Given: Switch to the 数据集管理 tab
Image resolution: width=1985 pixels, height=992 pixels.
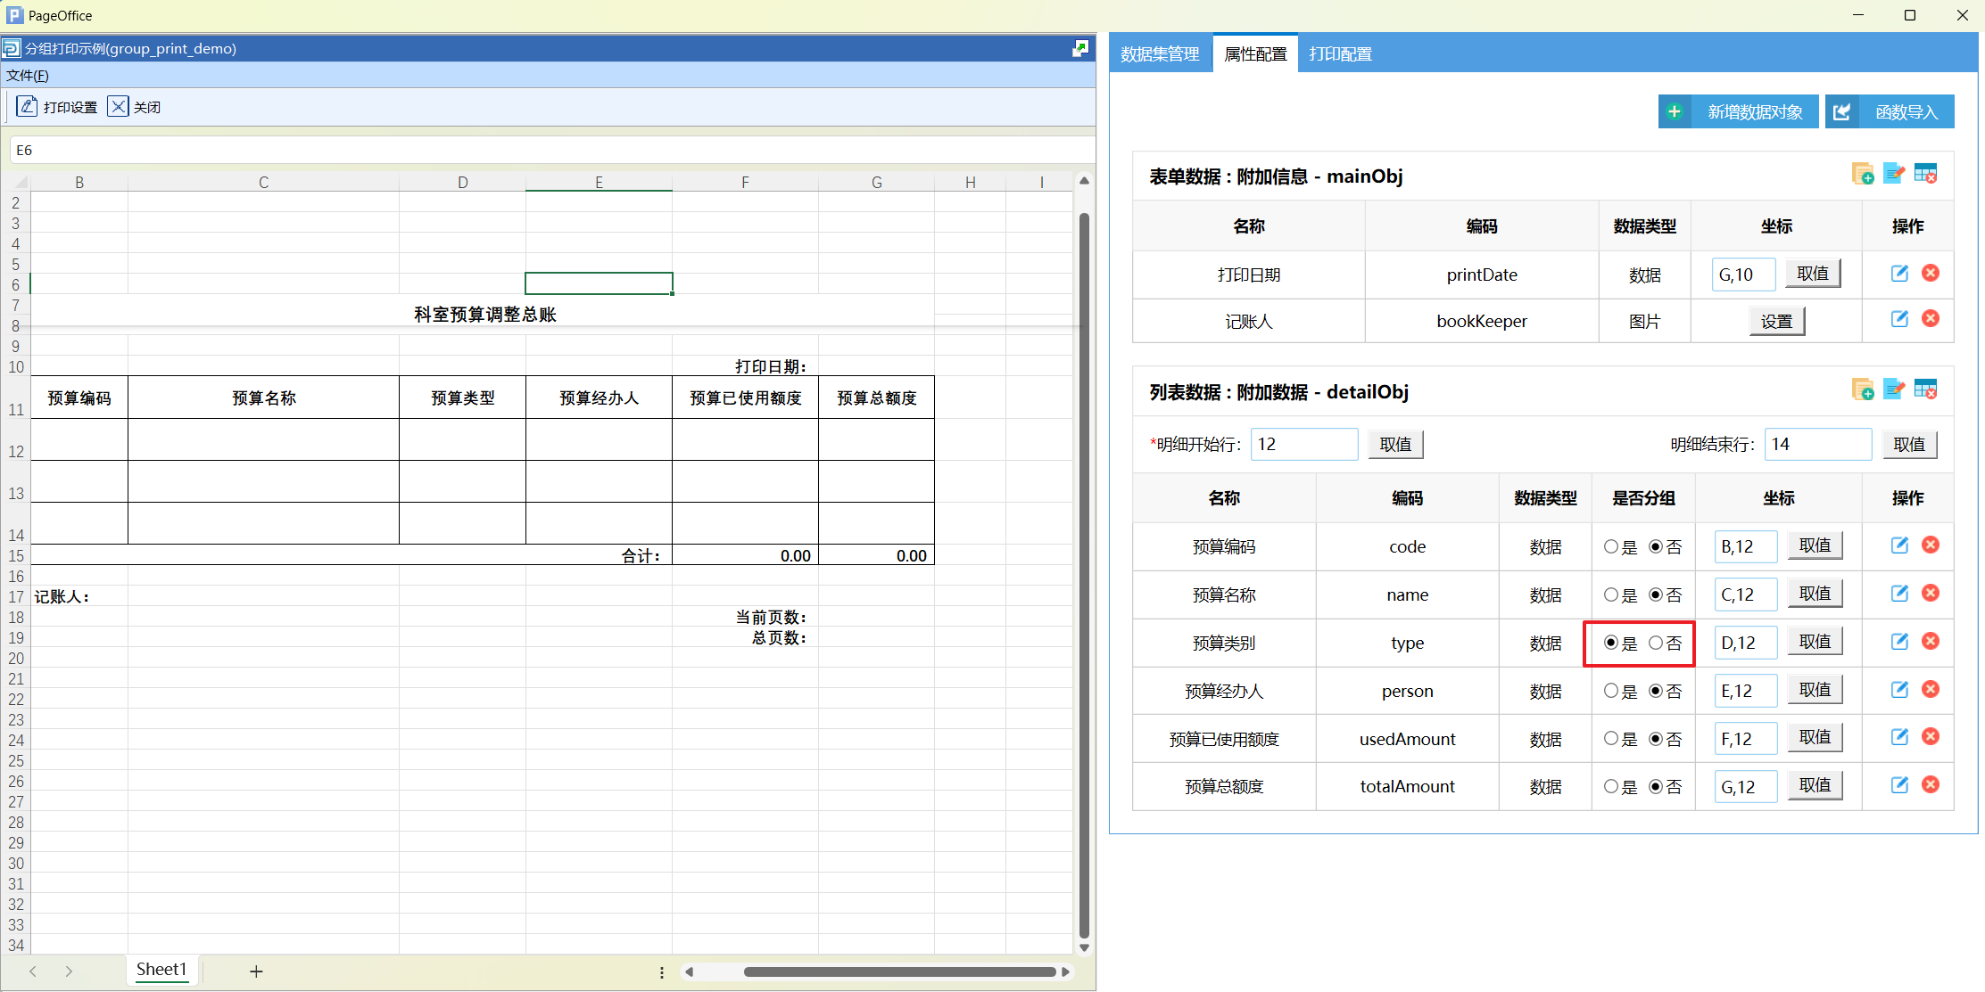Looking at the screenshot, I should (x=1160, y=54).
